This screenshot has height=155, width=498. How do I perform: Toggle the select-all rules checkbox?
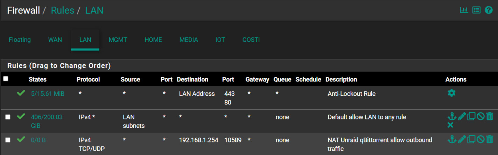(6, 79)
